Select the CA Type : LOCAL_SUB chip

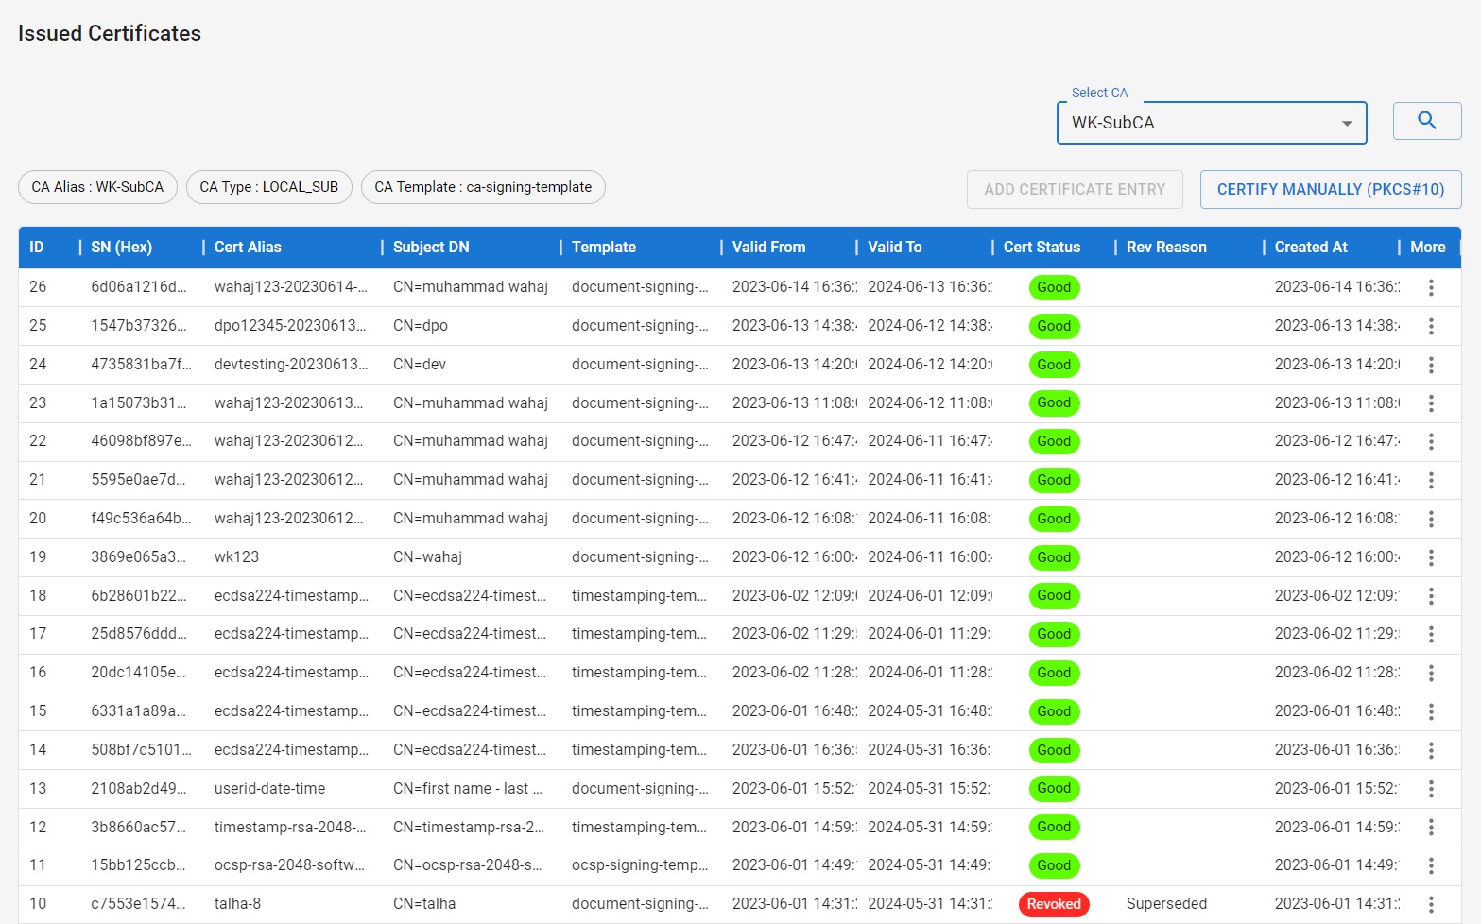pyautogui.click(x=268, y=187)
